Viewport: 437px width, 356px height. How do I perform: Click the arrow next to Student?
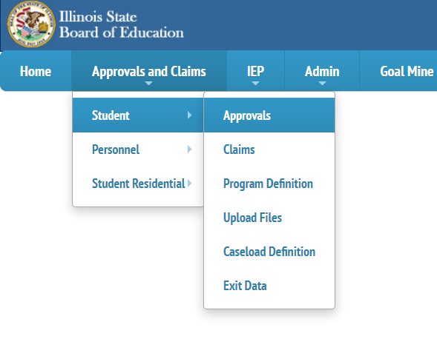pyautogui.click(x=189, y=115)
